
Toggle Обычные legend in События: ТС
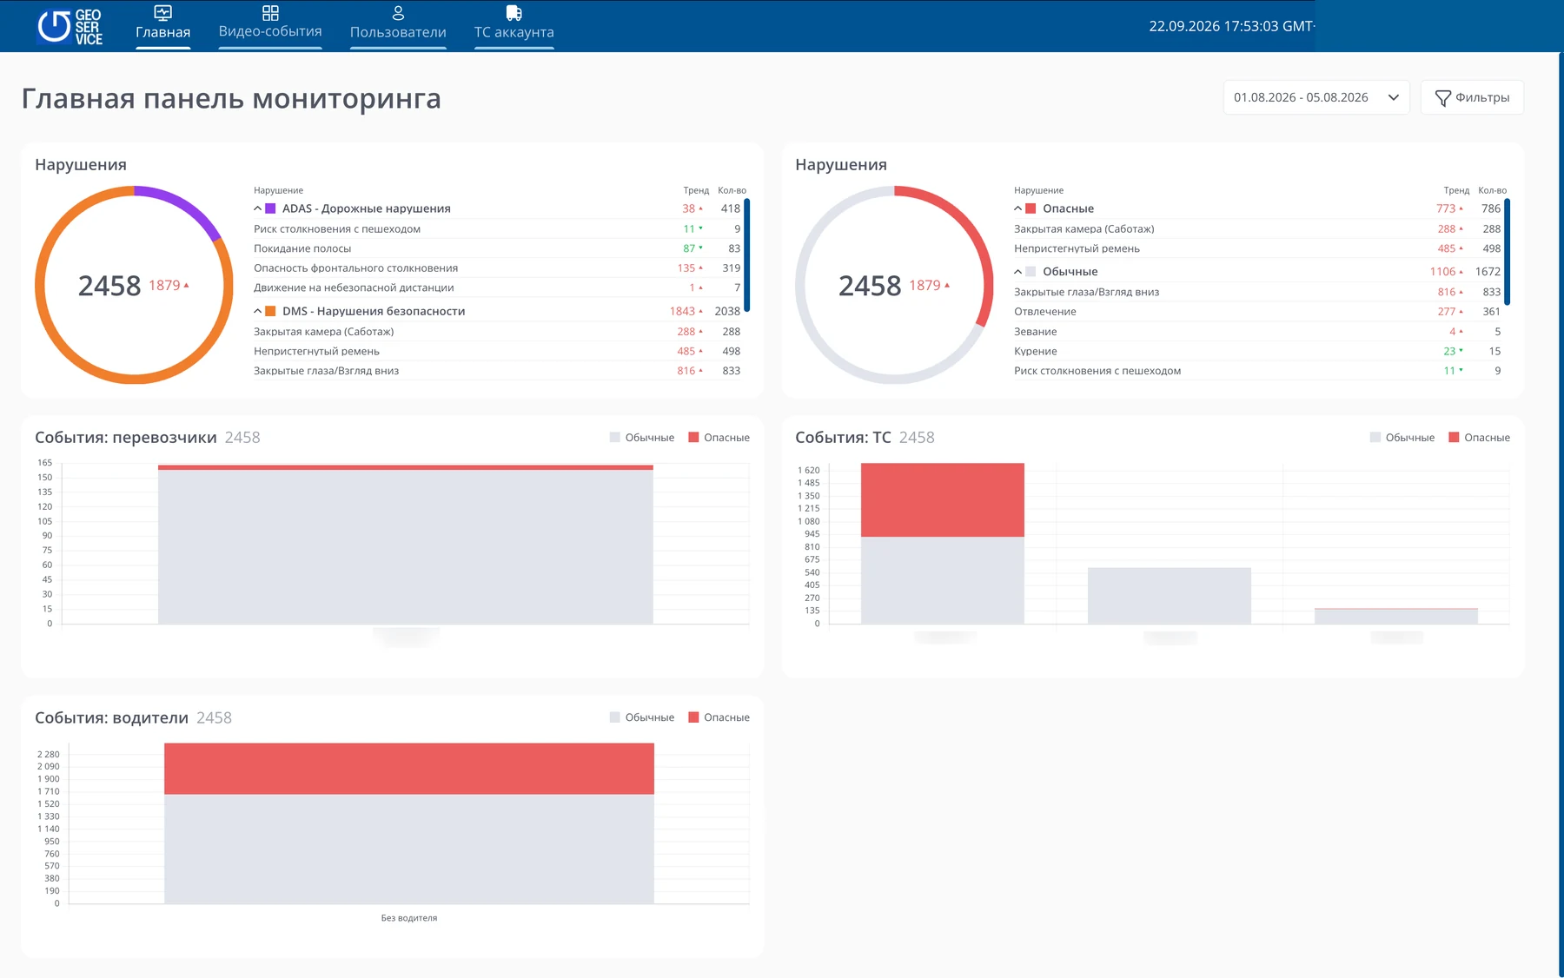click(x=1402, y=438)
